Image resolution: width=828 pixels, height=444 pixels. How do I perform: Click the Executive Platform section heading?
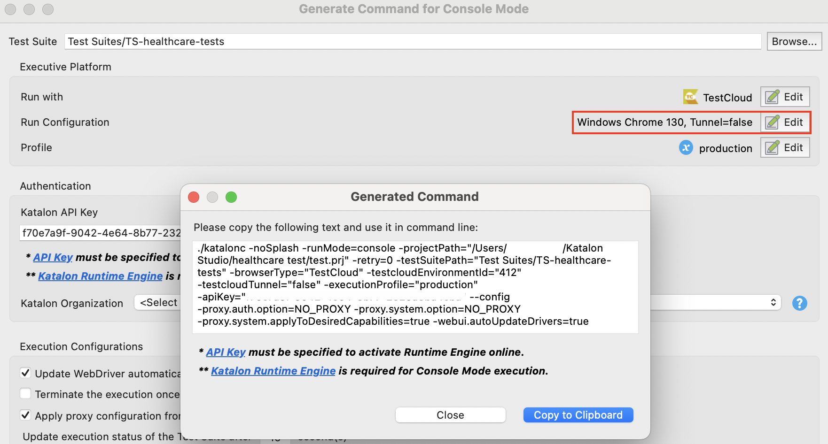point(66,67)
